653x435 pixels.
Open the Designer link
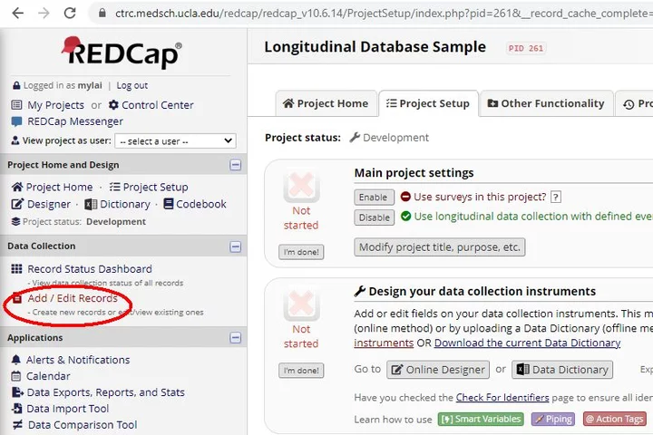(x=49, y=204)
